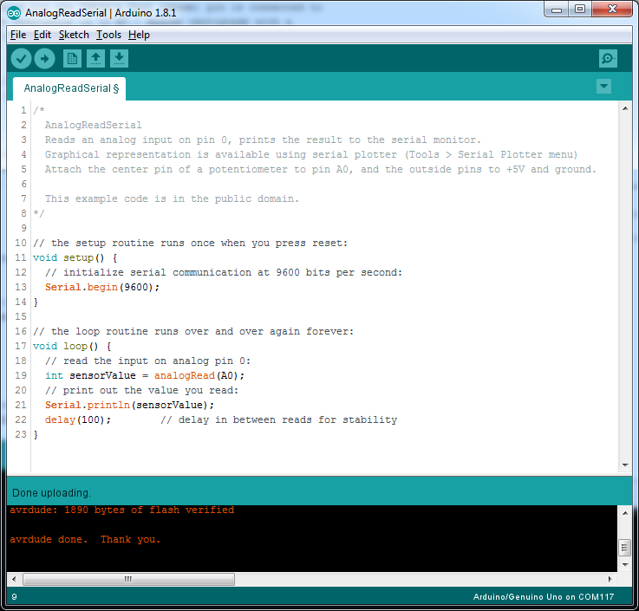Click 'Reads an analog input on pin 0' line
Viewport: 639px width, 611px height.
pos(263,140)
